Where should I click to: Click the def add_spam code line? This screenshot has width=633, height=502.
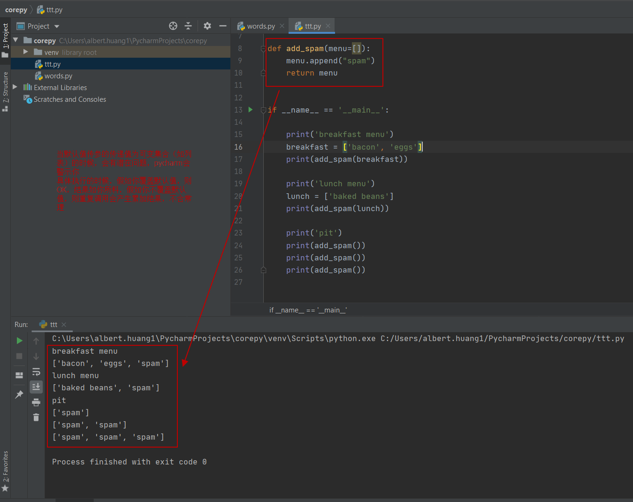click(x=319, y=48)
